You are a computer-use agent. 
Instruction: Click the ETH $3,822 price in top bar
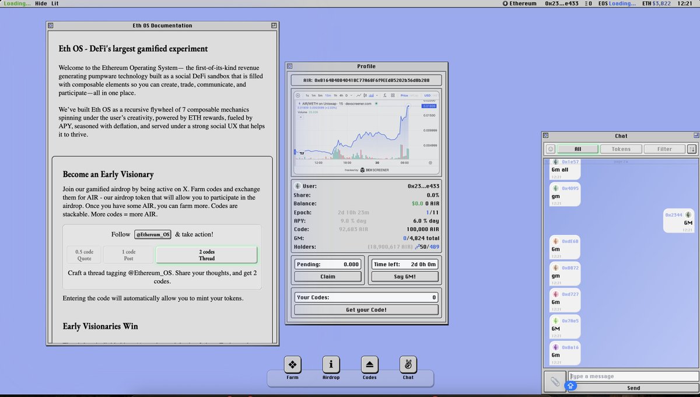[656, 4]
